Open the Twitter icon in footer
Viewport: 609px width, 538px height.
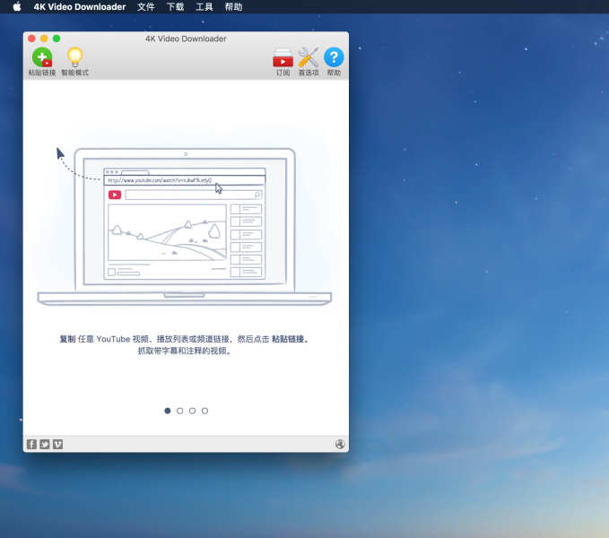pyautogui.click(x=45, y=444)
